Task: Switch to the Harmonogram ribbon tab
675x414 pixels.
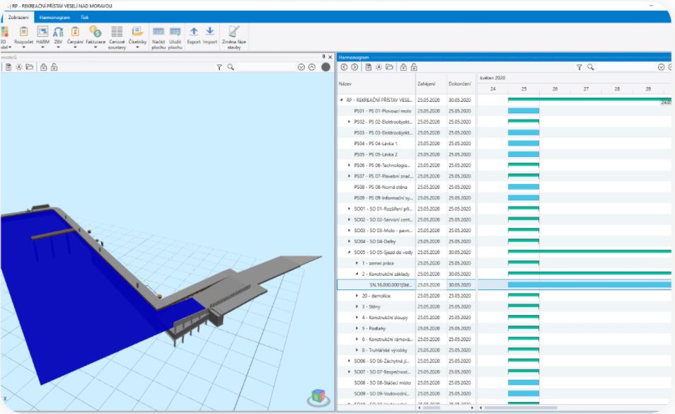Action: coord(54,16)
